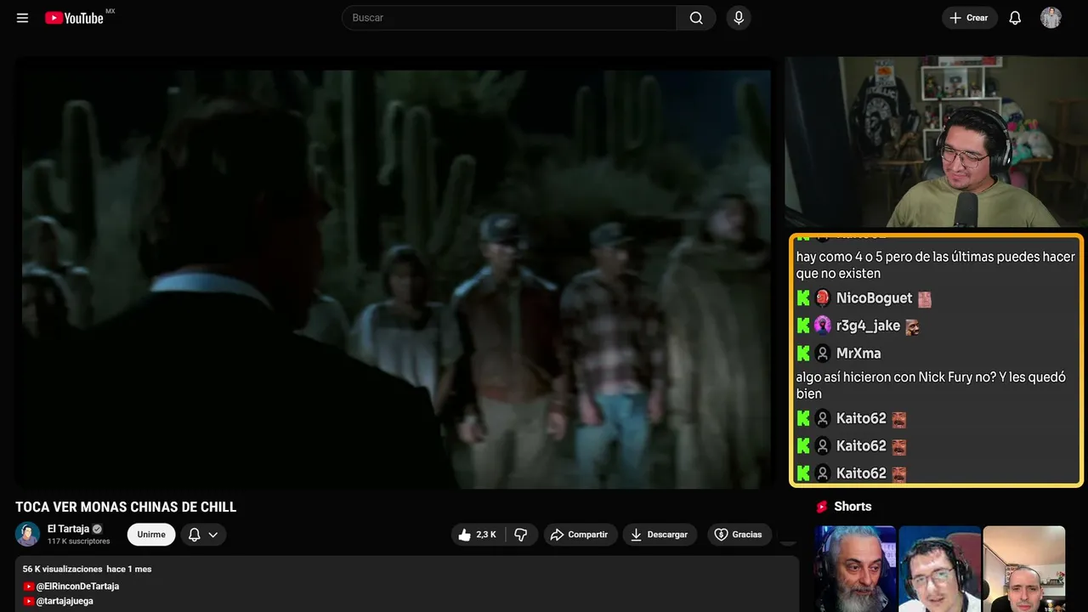This screenshot has height=612, width=1088.
Task: Click the user avatar icon beside MrXma
Action: pos(823,353)
